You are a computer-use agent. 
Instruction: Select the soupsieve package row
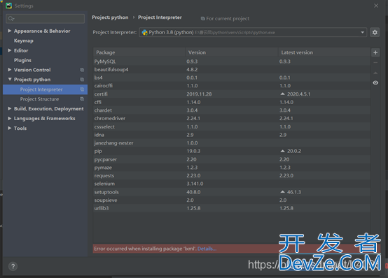(x=232, y=200)
